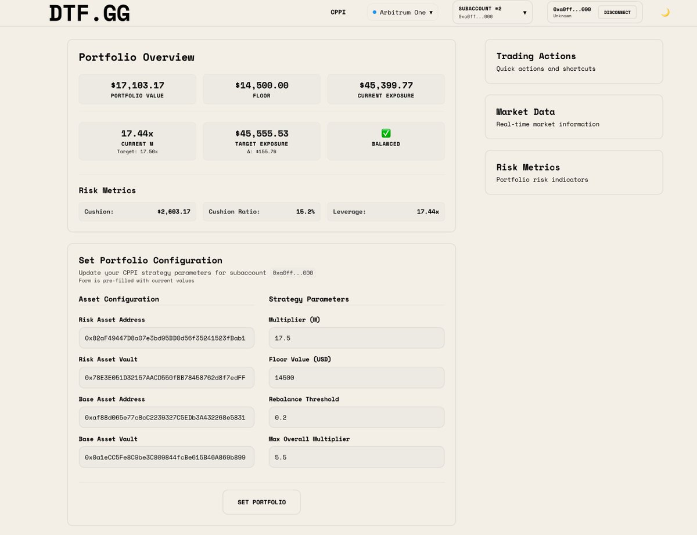The height and width of the screenshot is (535, 697).
Task: Click the Cushion Ratio 15.2% metric
Action: coord(261,212)
